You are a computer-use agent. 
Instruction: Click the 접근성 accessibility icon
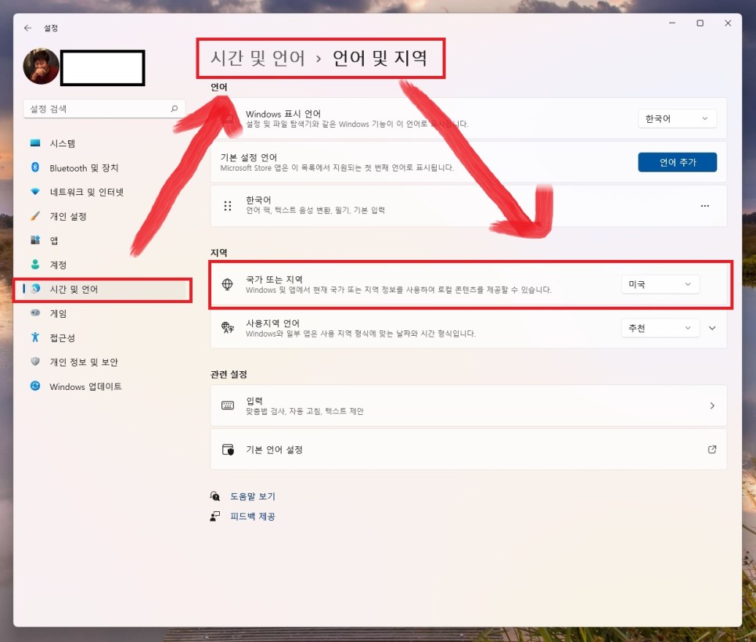35,337
